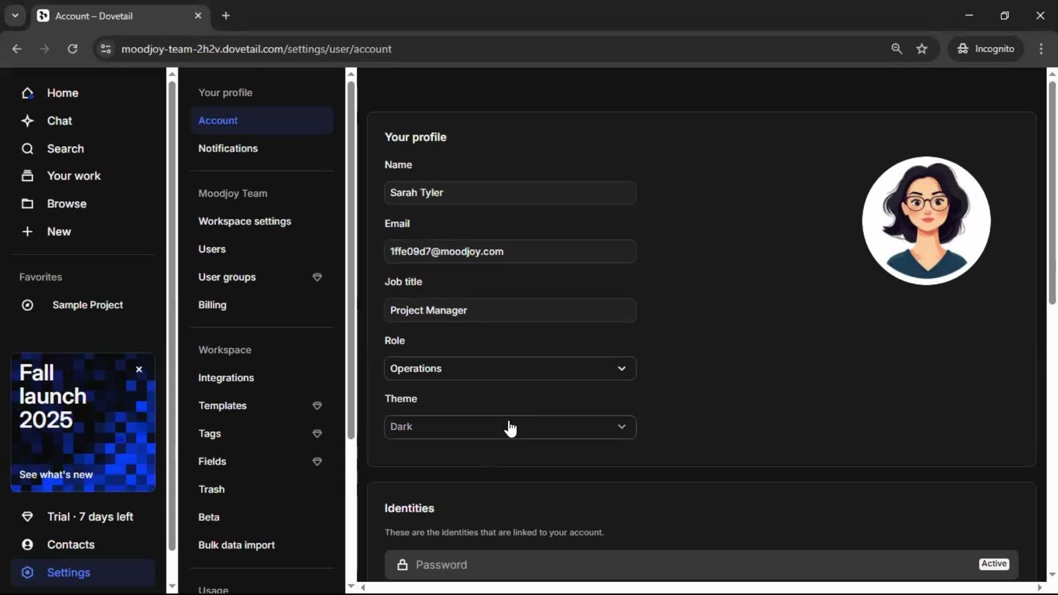Click premium diamond icon beside User groups
1058x595 pixels.
(317, 277)
